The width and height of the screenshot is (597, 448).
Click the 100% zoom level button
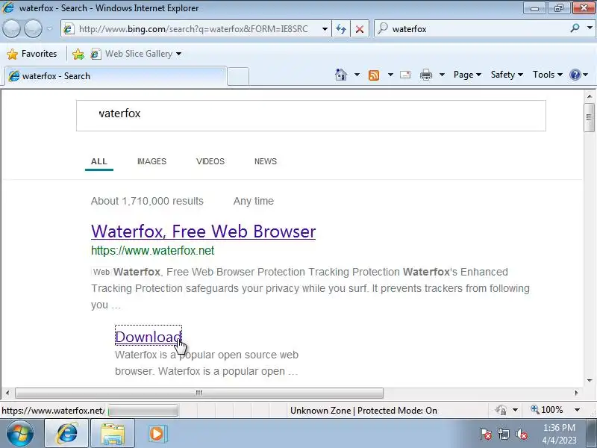point(547,410)
